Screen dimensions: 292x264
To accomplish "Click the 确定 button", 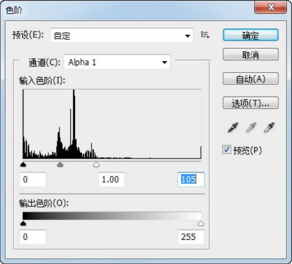I will point(250,35).
